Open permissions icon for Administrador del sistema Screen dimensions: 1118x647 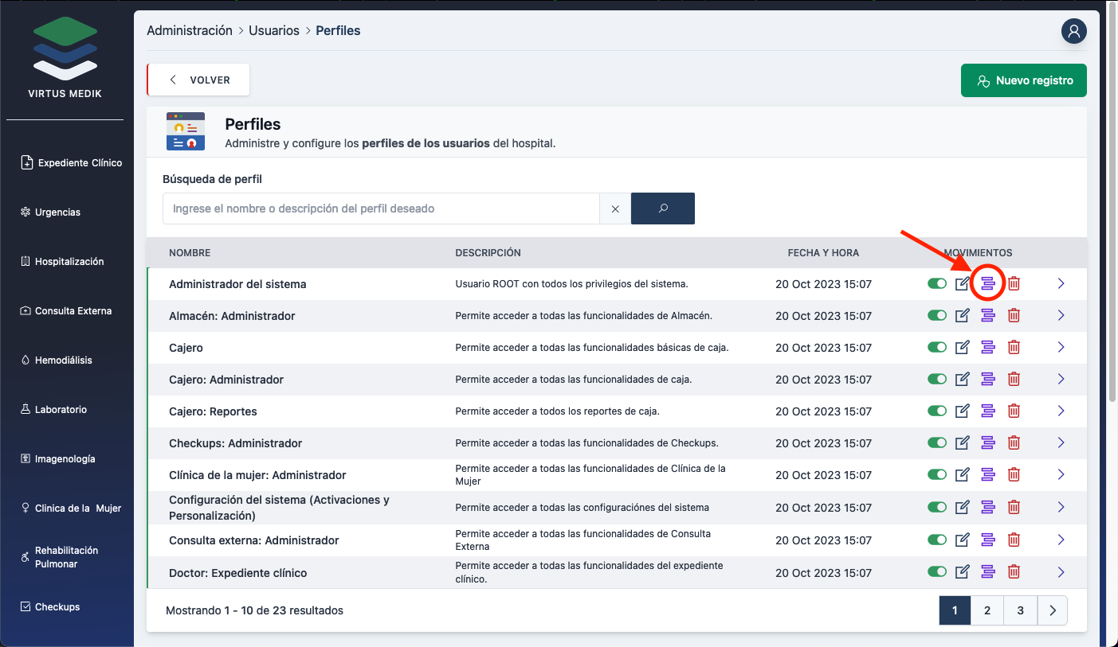click(988, 283)
